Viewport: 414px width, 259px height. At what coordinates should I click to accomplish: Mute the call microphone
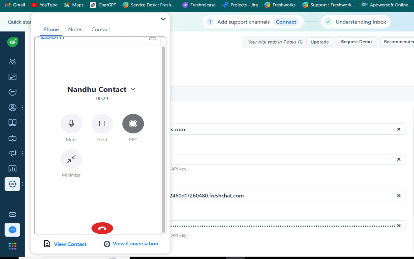click(x=71, y=123)
